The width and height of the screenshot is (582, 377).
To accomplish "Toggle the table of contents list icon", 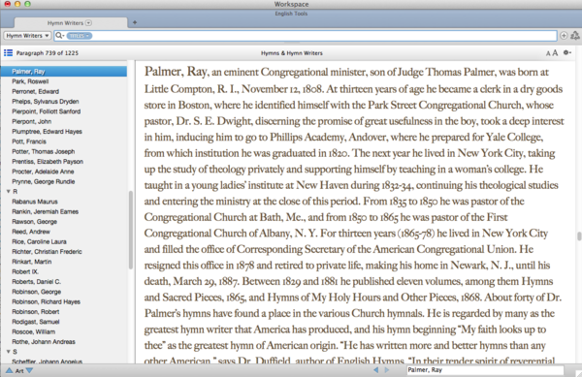I will 8,53.
